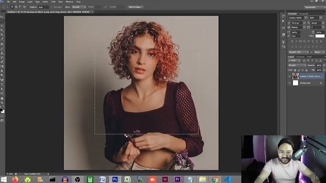Click the foreground color swatch
Screen dimensions: 326x183
pyautogui.click(x=1, y=110)
